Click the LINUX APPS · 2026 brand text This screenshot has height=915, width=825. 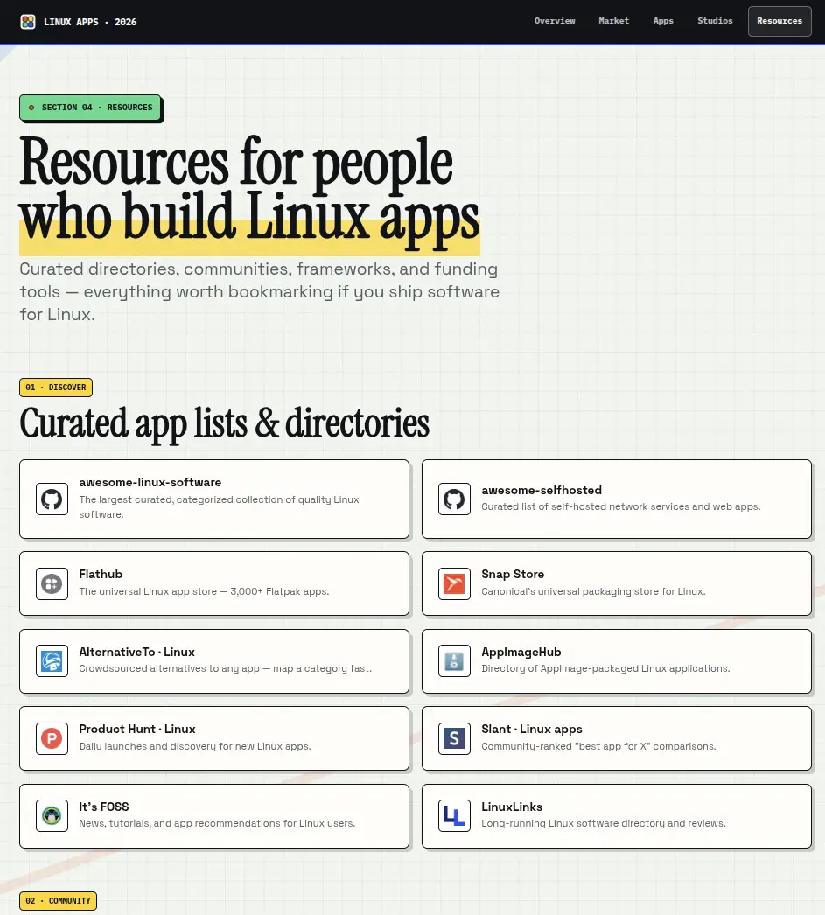90,22
